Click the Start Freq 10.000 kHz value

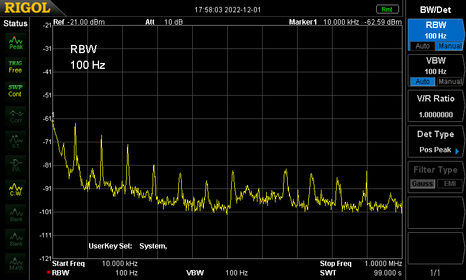[120, 264]
